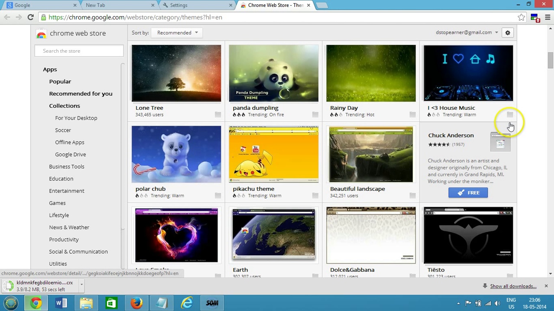Close the Google tab

tap(75, 5)
